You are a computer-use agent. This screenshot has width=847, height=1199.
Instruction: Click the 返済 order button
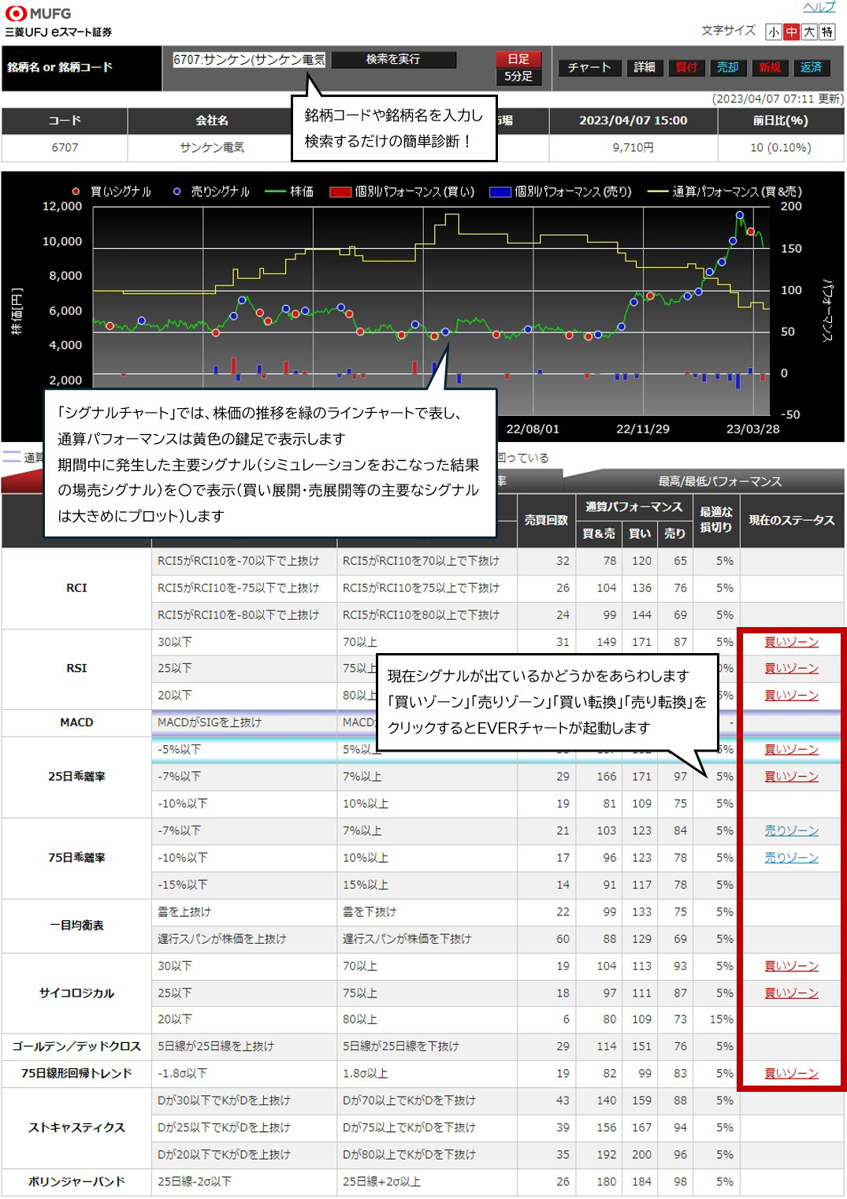811,67
